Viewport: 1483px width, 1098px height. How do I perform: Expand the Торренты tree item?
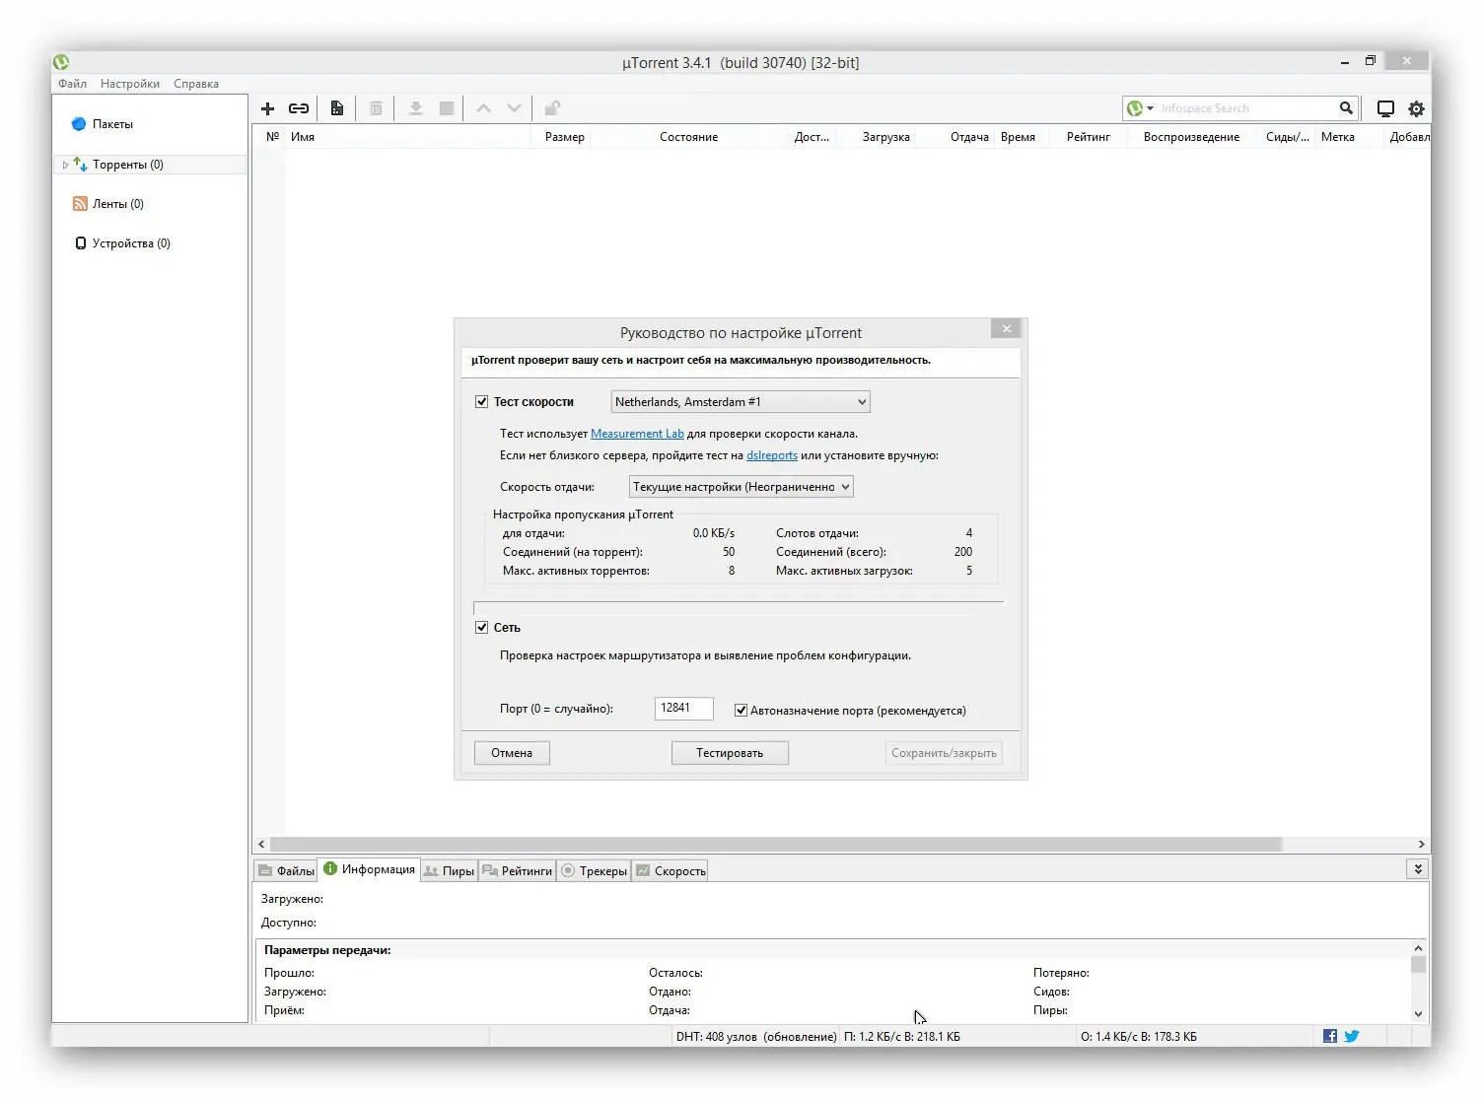(x=65, y=165)
